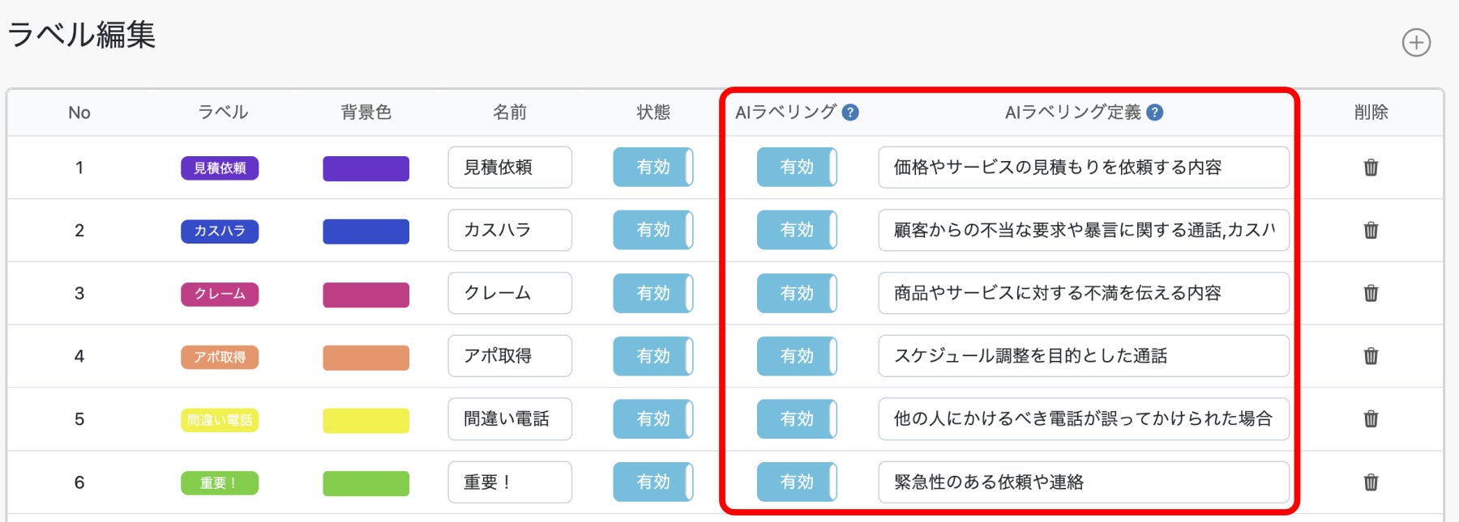Delete the 重要！ label row

1371,482
